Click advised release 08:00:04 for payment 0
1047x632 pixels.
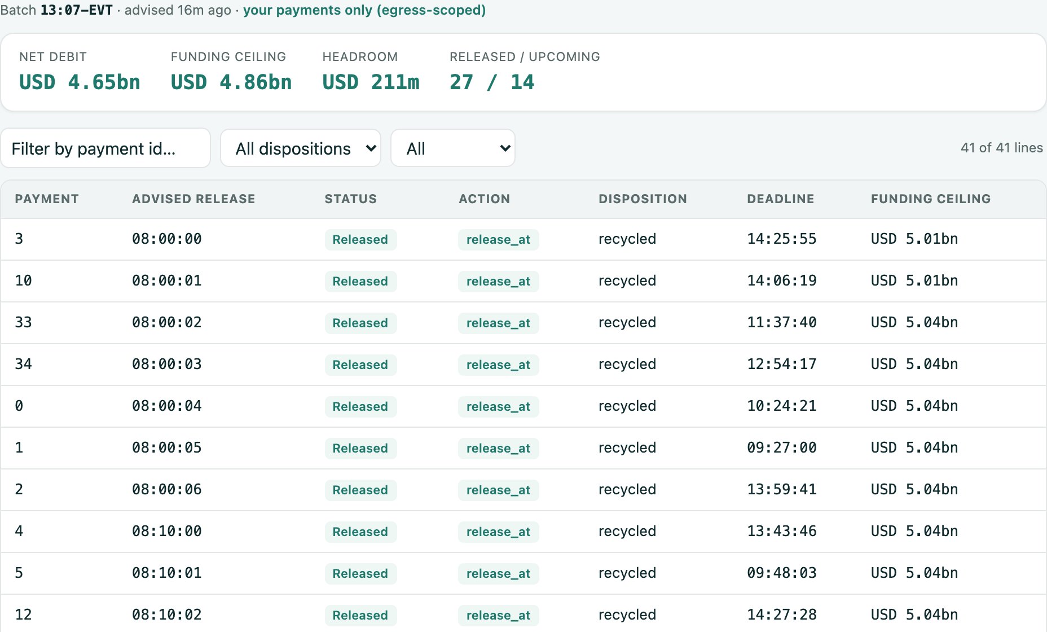(x=167, y=406)
